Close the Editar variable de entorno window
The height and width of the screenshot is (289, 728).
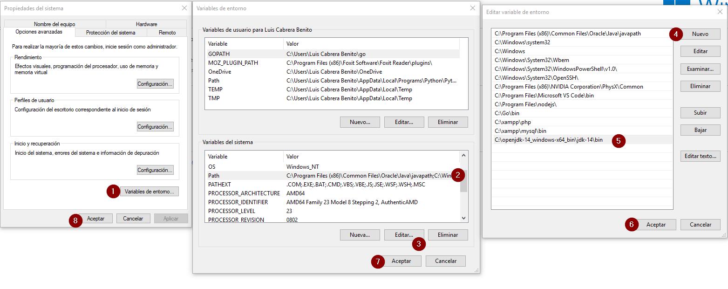720,12
